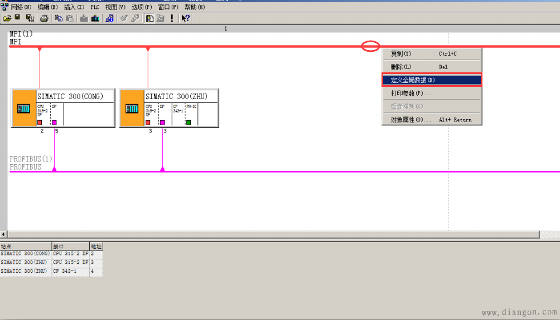Click CPU 315-2 DP cell with address 2
560x320 pixels.
pyautogui.click(x=71, y=254)
